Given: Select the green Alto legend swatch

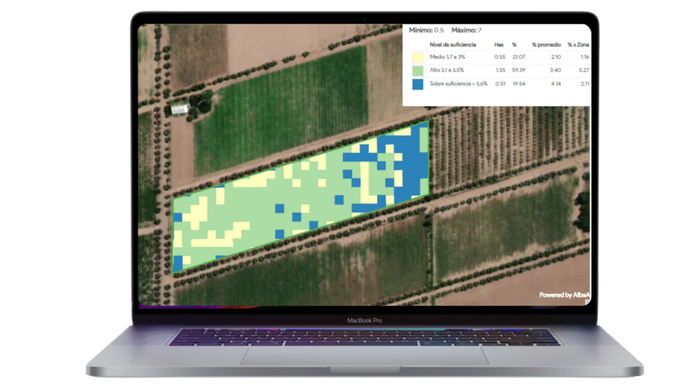Looking at the screenshot, I should click(x=418, y=71).
